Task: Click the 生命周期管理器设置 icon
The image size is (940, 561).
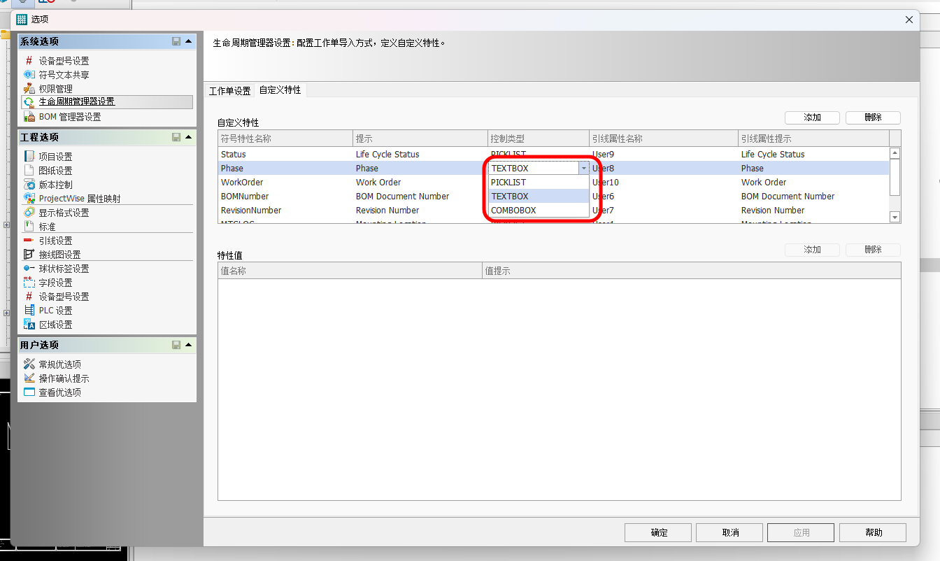Action: (29, 102)
